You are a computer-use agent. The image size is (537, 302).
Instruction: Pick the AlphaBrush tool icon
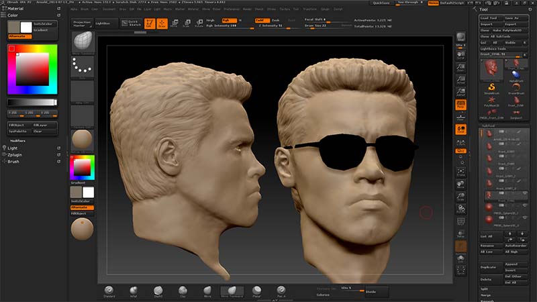[516, 76]
